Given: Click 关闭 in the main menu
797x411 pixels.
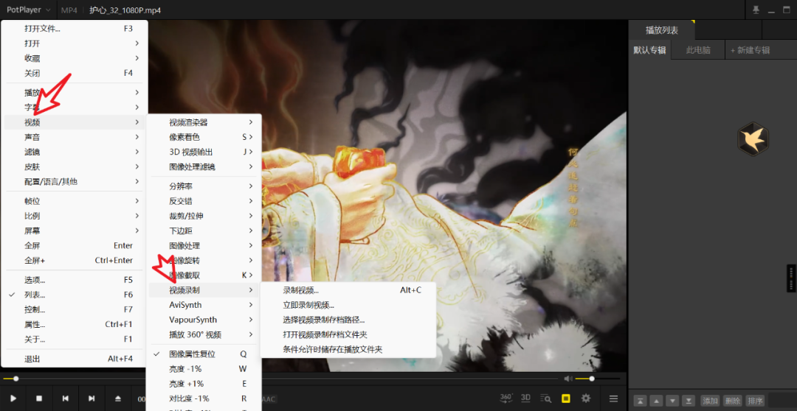Looking at the screenshot, I should [75, 73].
